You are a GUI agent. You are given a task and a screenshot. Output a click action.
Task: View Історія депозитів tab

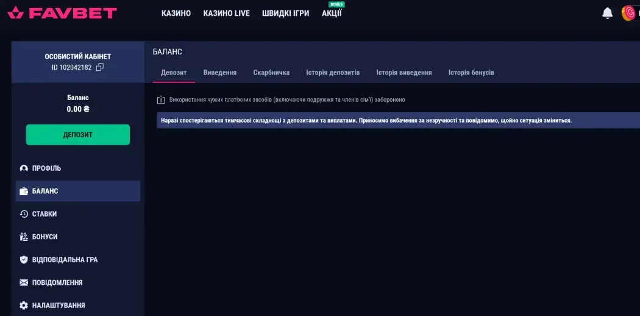coord(333,73)
